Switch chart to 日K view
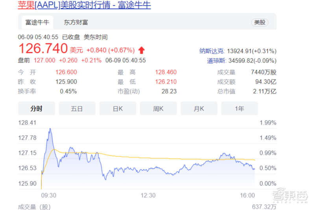Image resolution: width=315 pixels, height=210 pixels. (x=118, y=108)
